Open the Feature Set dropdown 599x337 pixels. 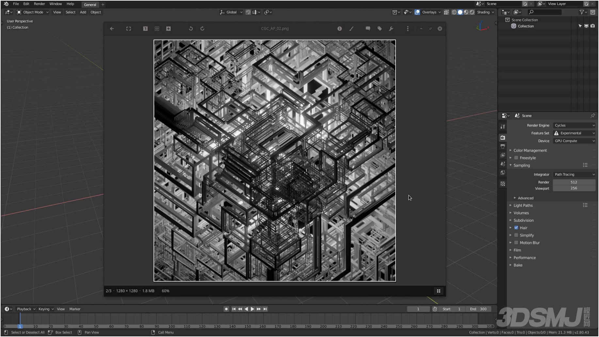point(574,133)
